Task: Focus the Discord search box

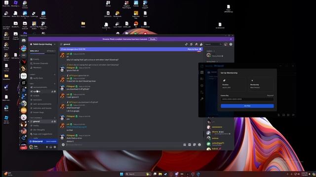Action: pyautogui.click(x=214, y=44)
